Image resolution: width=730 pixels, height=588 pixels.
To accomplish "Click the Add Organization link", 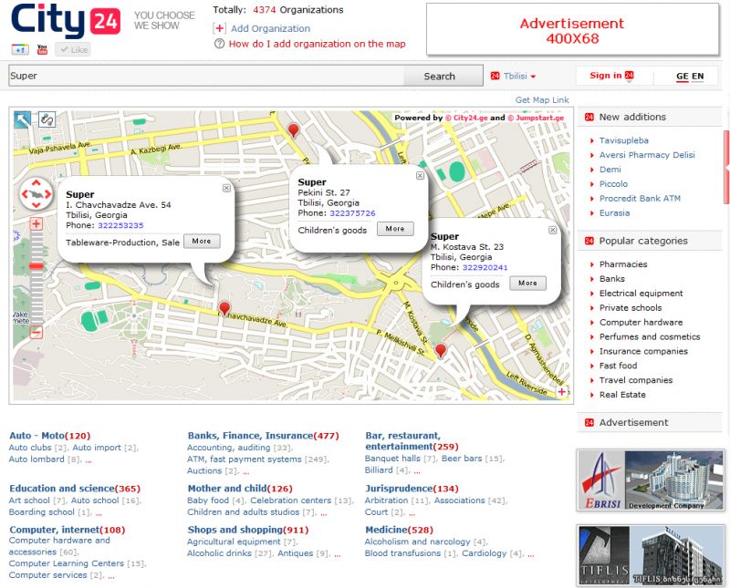I will pyautogui.click(x=270, y=28).
